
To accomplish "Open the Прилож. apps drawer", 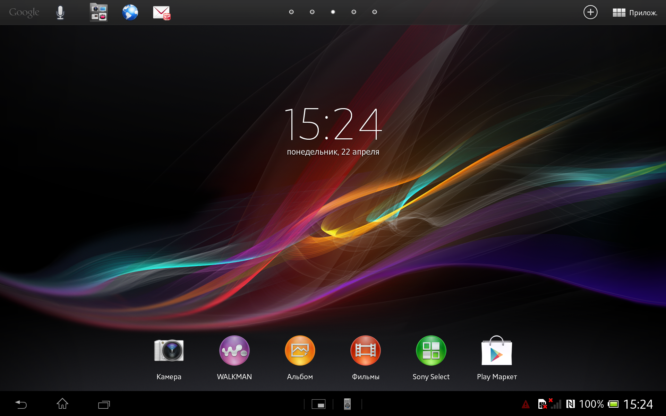I will click(x=635, y=13).
